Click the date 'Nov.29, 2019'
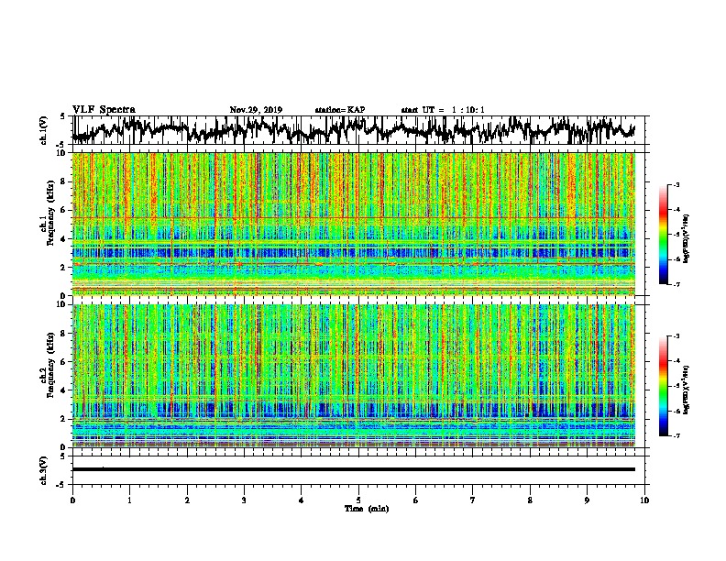726x561 pixels. point(256,110)
